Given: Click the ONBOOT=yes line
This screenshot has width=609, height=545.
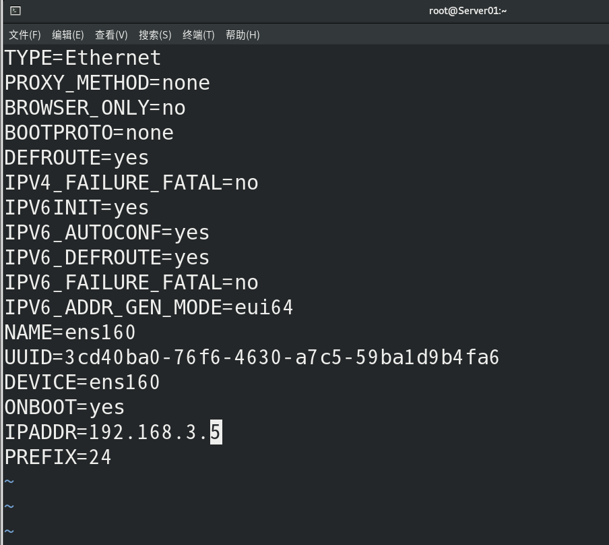Looking at the screenshot, I should click(65, 407).
